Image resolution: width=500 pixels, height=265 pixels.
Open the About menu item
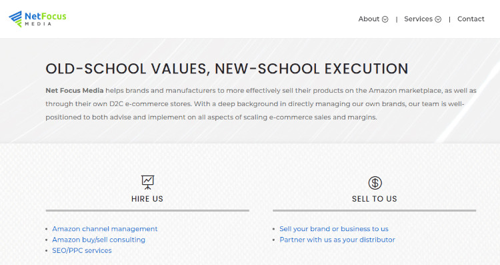click(x=369, y=19)
